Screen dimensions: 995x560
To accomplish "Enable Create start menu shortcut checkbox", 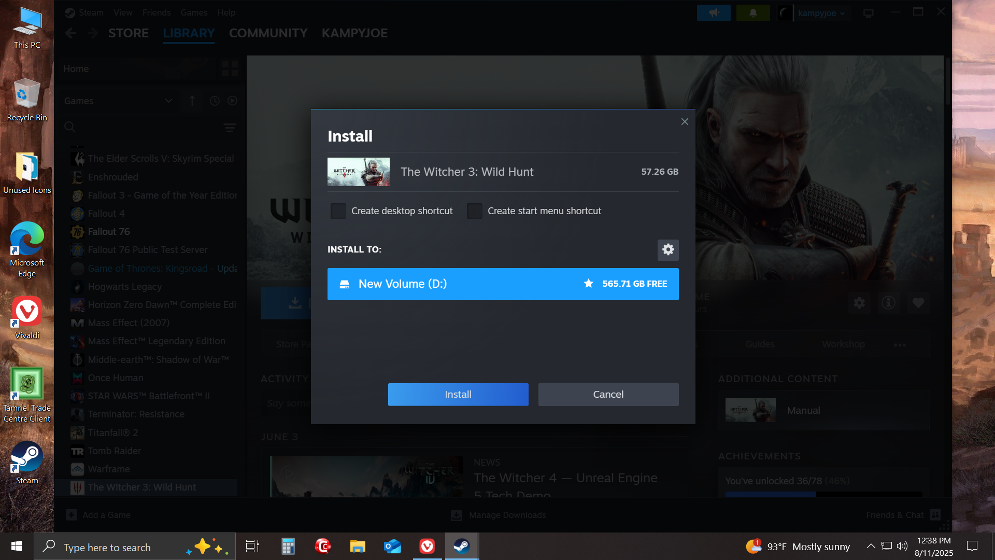I will (x=474, y=211).
